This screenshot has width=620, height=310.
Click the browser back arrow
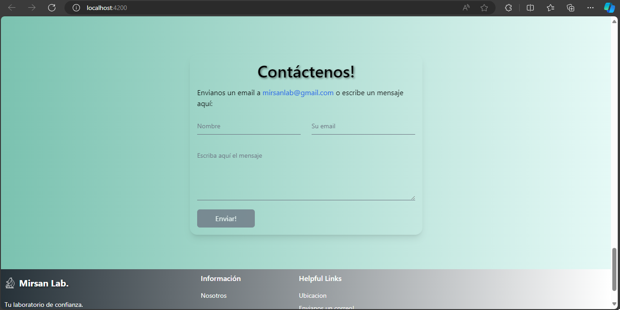pyautogui.click(x=12, y=7)
